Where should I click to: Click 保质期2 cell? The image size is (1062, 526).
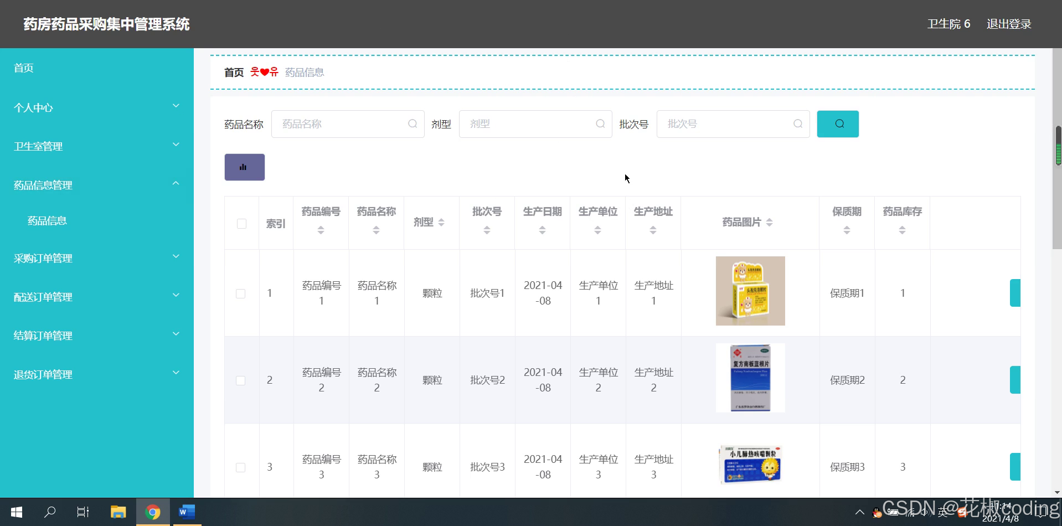pyautogui.click(x=847, y=380)
